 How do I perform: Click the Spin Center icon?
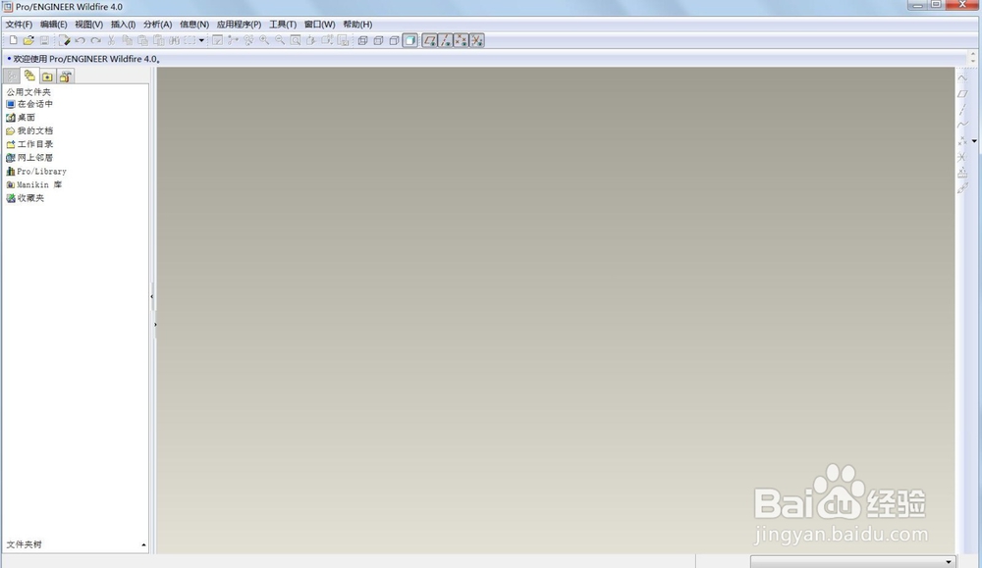pyautogui.click(x=233, y=40)
